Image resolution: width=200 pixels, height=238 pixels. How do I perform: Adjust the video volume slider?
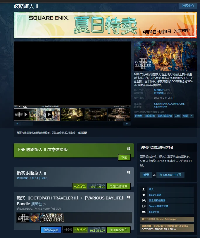[x=31, y=107]
